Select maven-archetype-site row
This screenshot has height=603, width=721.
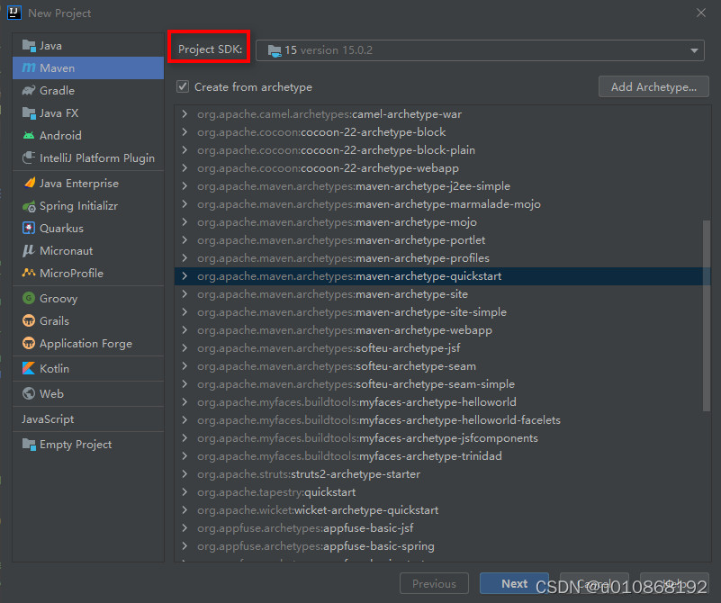click(x=442, y=294)
